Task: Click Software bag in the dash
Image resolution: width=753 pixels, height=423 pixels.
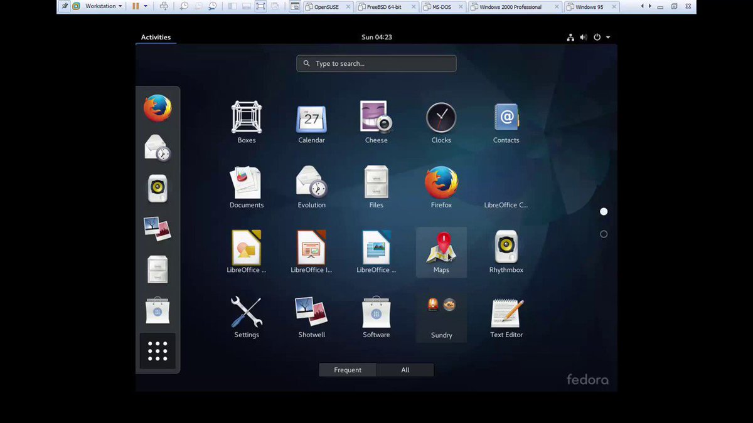Action: pyautogui.click(x=158, y=310)
